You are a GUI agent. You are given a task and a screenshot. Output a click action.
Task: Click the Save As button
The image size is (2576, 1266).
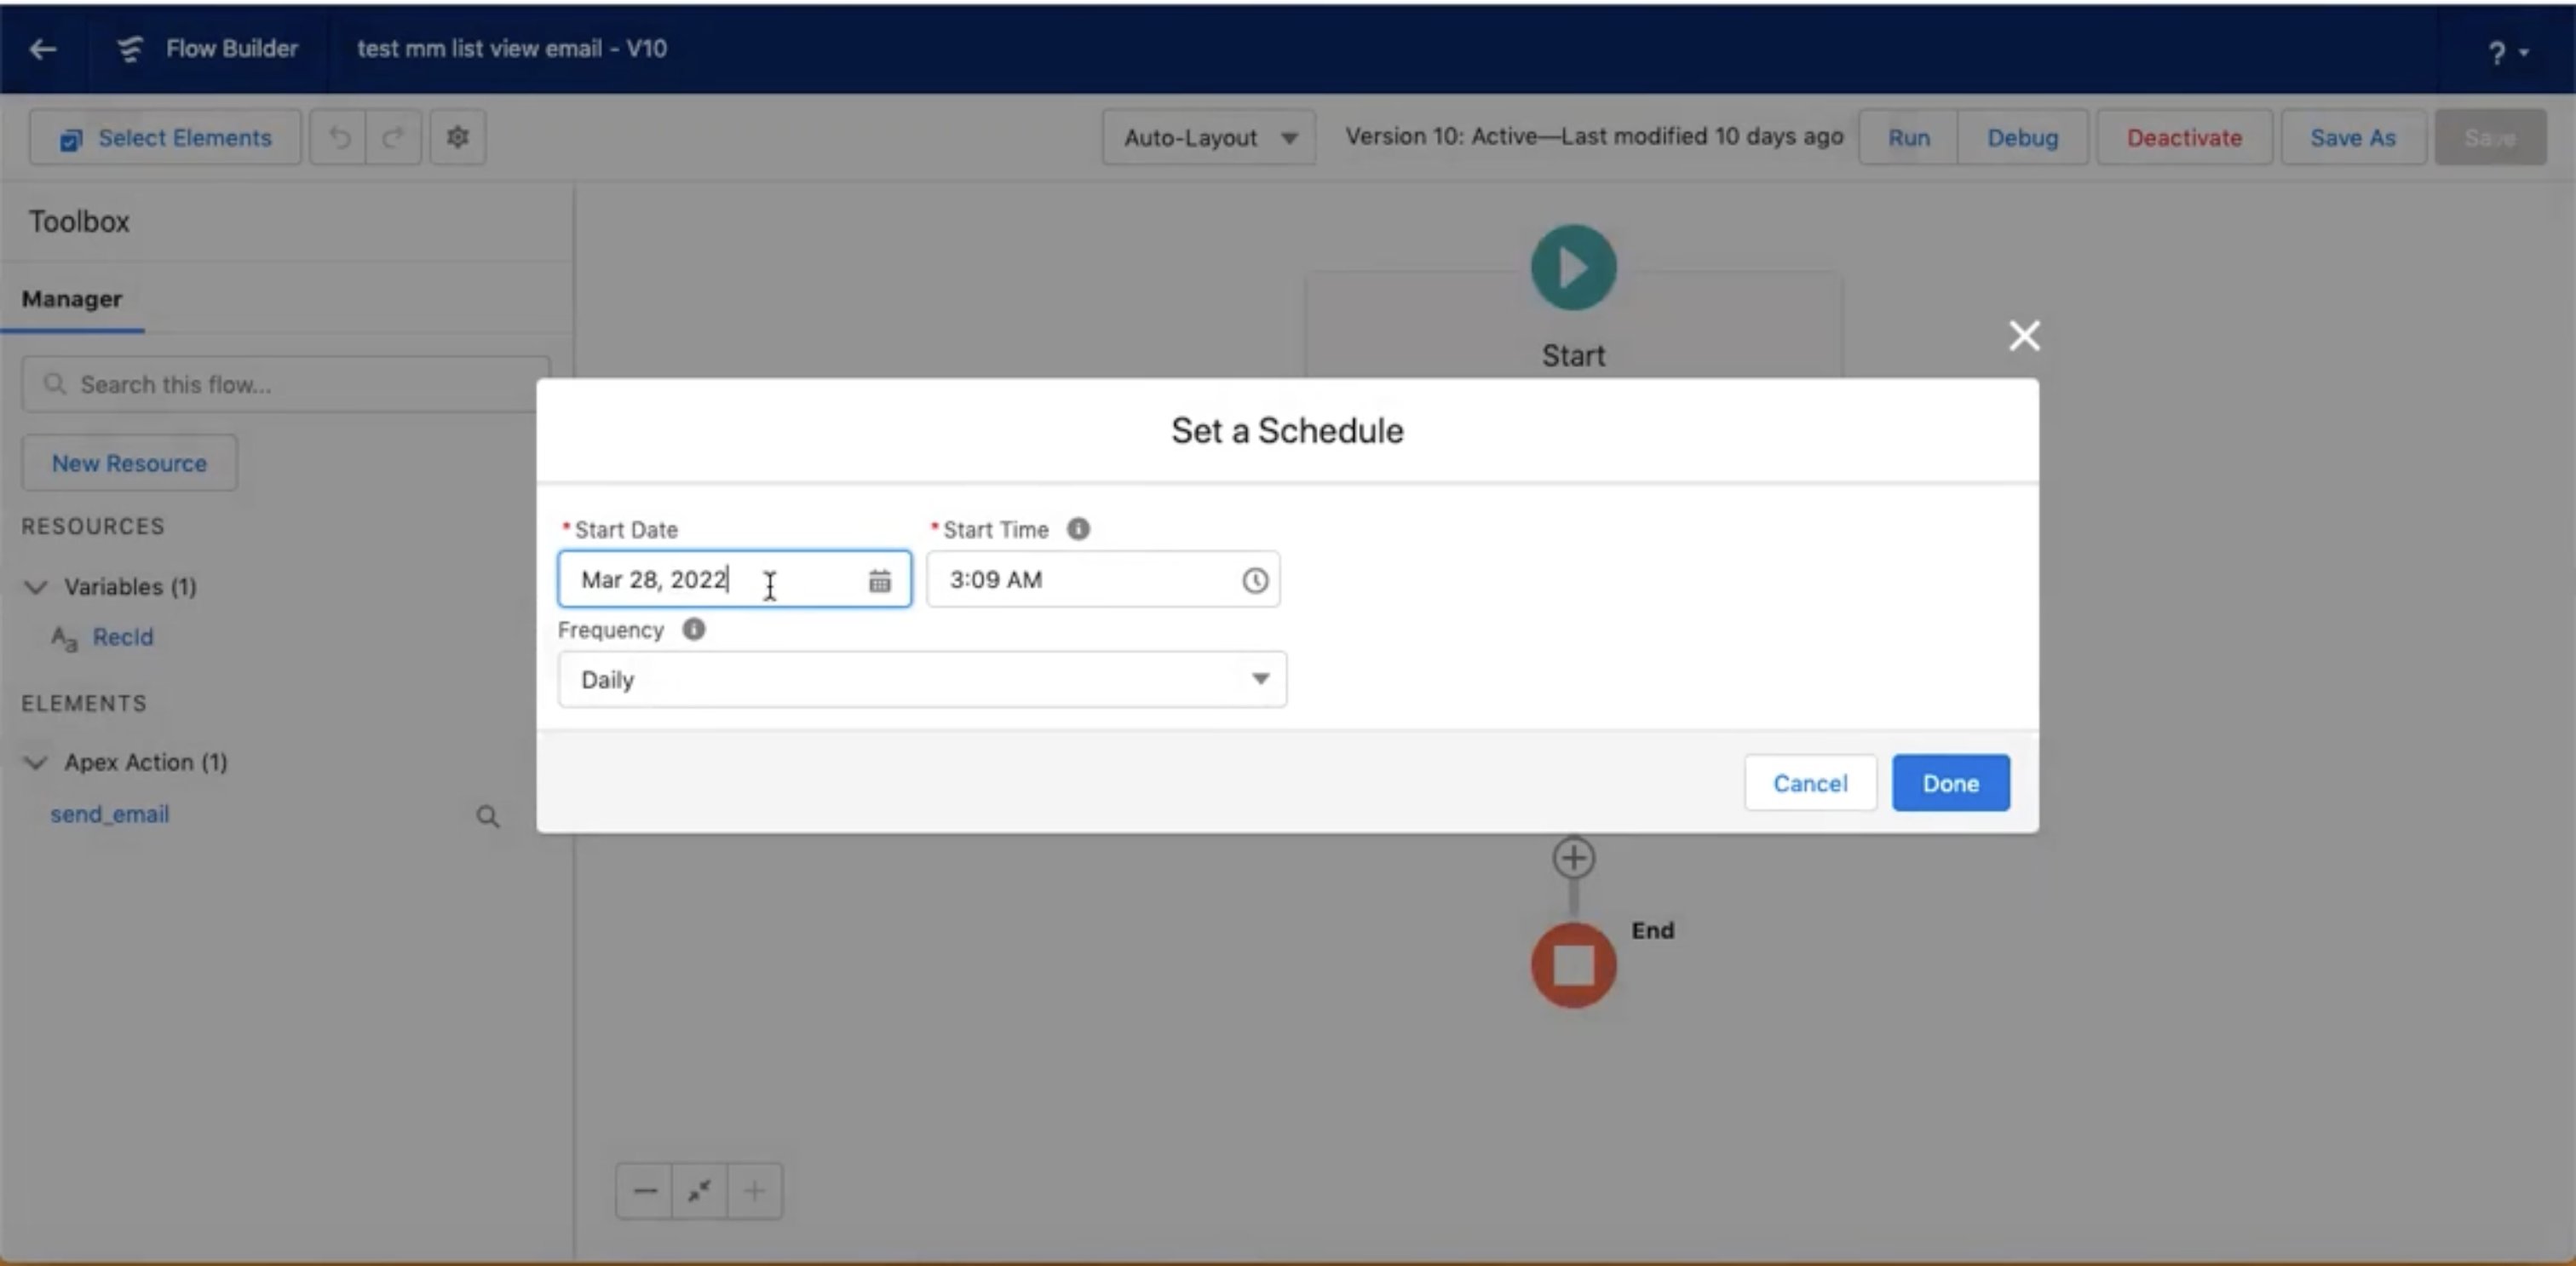pyautogui.click(x=2352, y=138)
